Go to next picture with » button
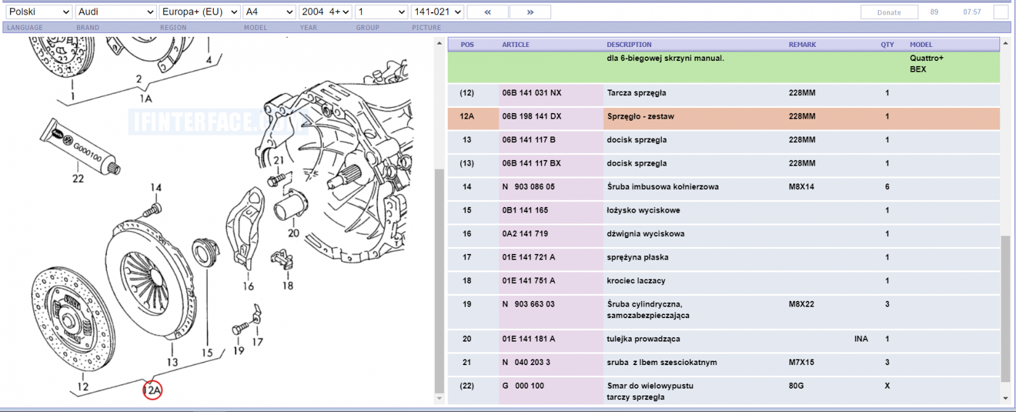The width and height of the screenshot is (1016, 412). (x=530, y=12)
